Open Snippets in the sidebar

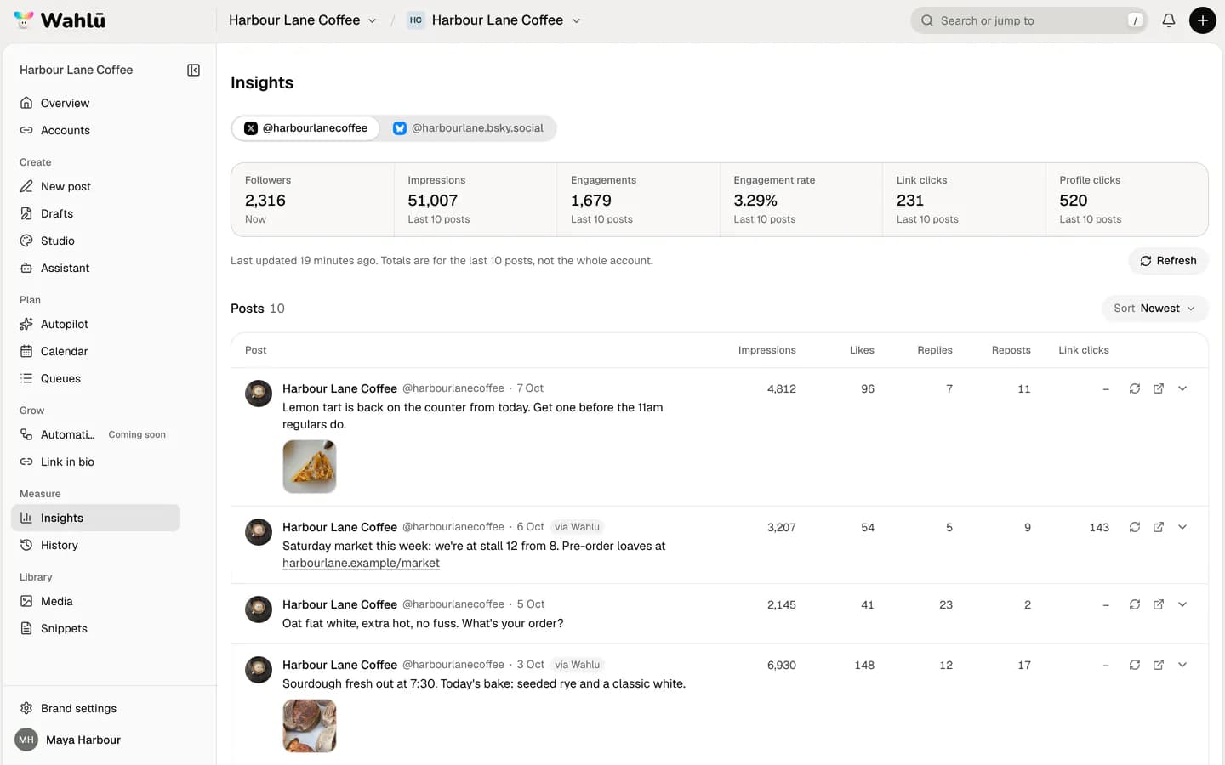(95, 628)
